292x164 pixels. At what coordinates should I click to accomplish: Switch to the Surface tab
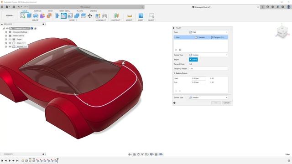pos(38,11)
